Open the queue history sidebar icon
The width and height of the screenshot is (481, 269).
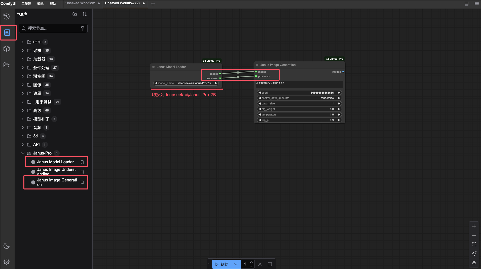pyautogui.click(x=7, y=16)
